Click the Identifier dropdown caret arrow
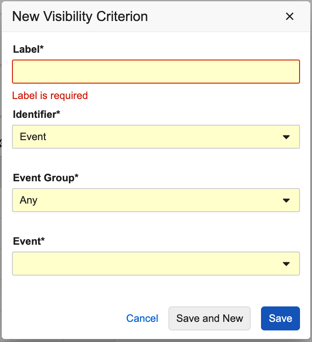This screenshot has width=312, height=342. pos(286,137)
